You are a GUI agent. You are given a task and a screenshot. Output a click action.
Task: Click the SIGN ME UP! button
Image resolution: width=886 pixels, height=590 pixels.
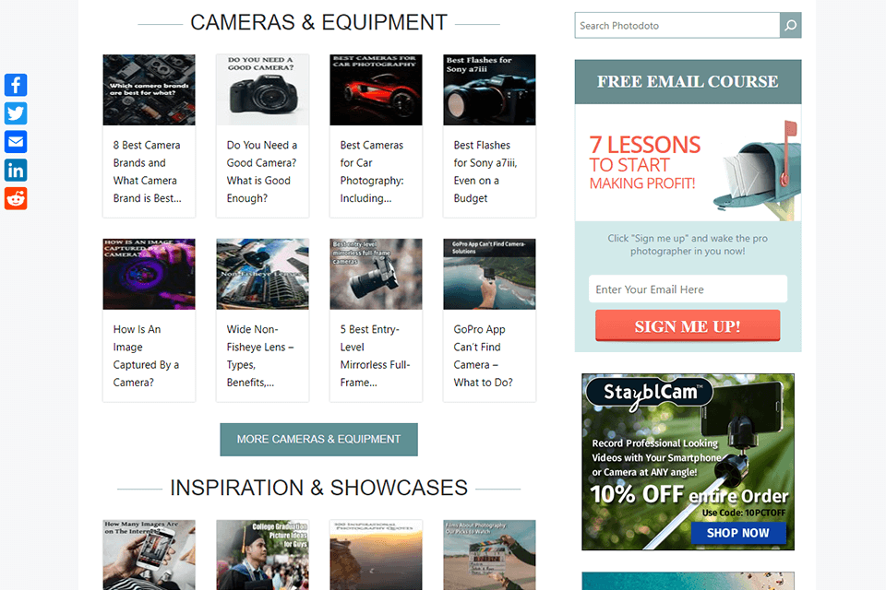tap(687, 325)
